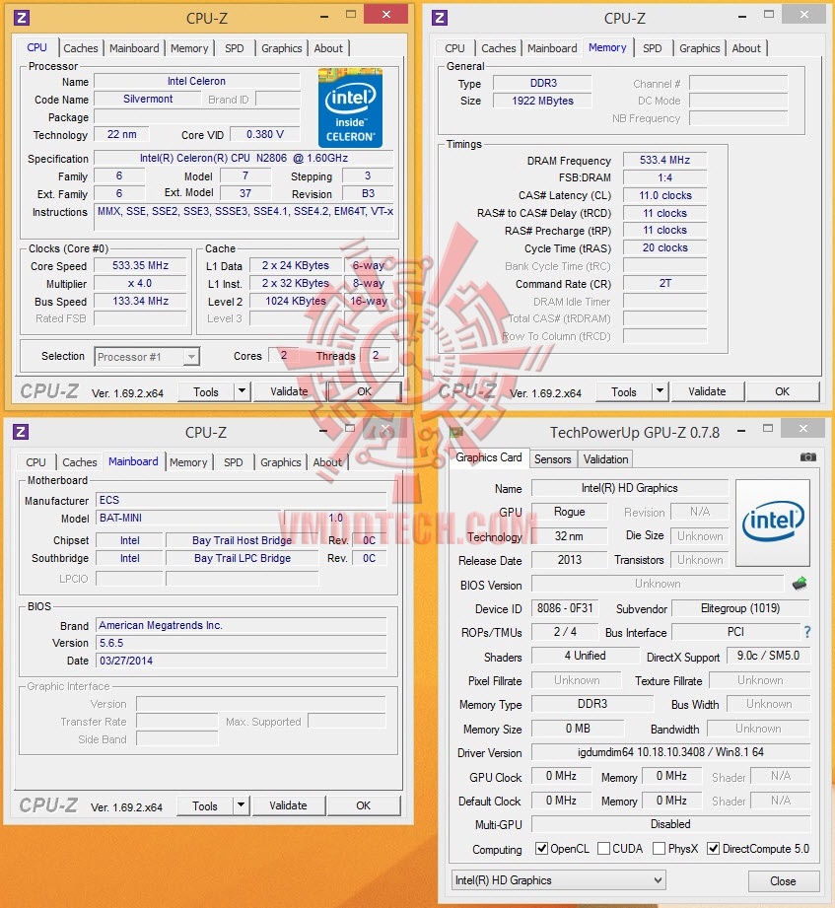Viewport: 835px width, 908px height.
Task: Open the Processor #1 selection dropdown
Action: point(147,357)
